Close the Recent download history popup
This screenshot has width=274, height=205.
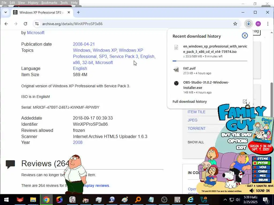tap(245, 36)
